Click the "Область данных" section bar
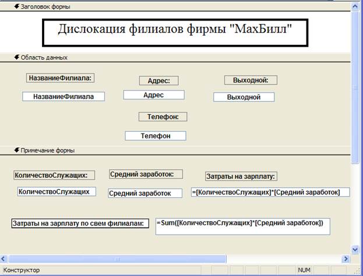Screen dimensions: 363x276 point(175,58)
